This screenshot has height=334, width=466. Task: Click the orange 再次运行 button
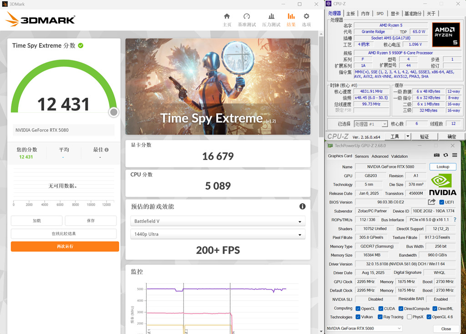[x=65, y=246]
